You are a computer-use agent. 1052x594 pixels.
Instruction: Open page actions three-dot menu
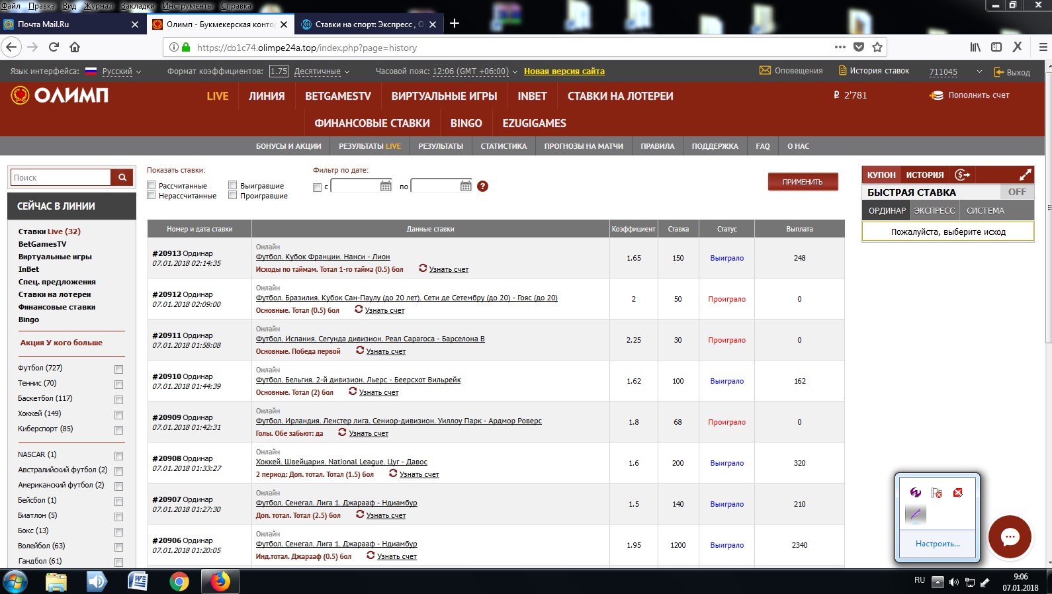840,47
